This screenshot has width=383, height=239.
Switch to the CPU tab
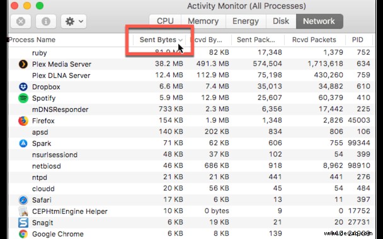click(165, 21)
